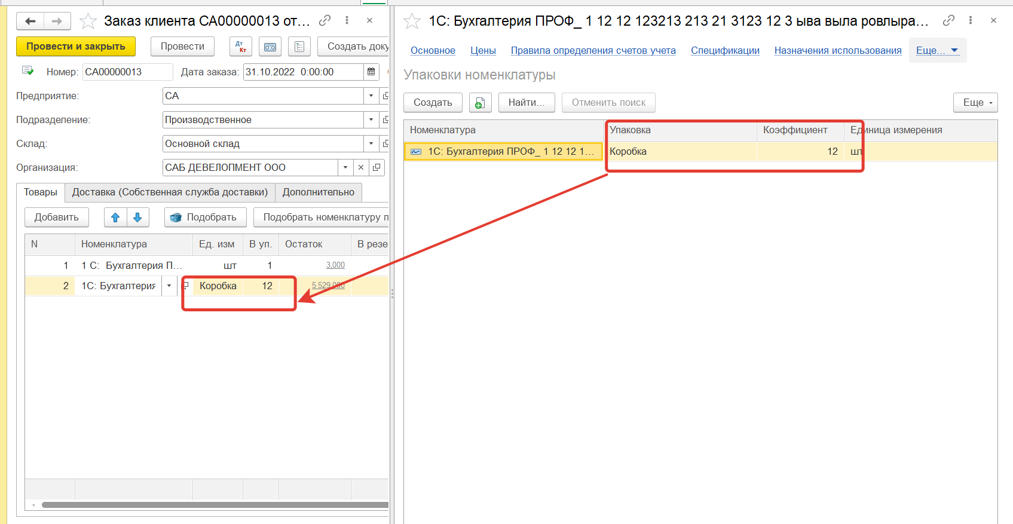Open Назначения использования link
1013x524 pixels.
point(838,51)
